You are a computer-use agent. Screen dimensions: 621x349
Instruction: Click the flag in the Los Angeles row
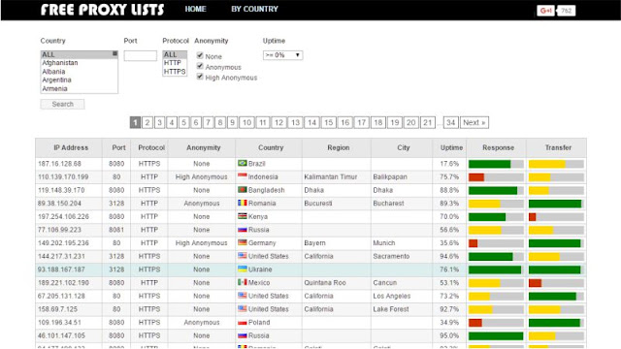pyautogui.click(x=242, y=295)
